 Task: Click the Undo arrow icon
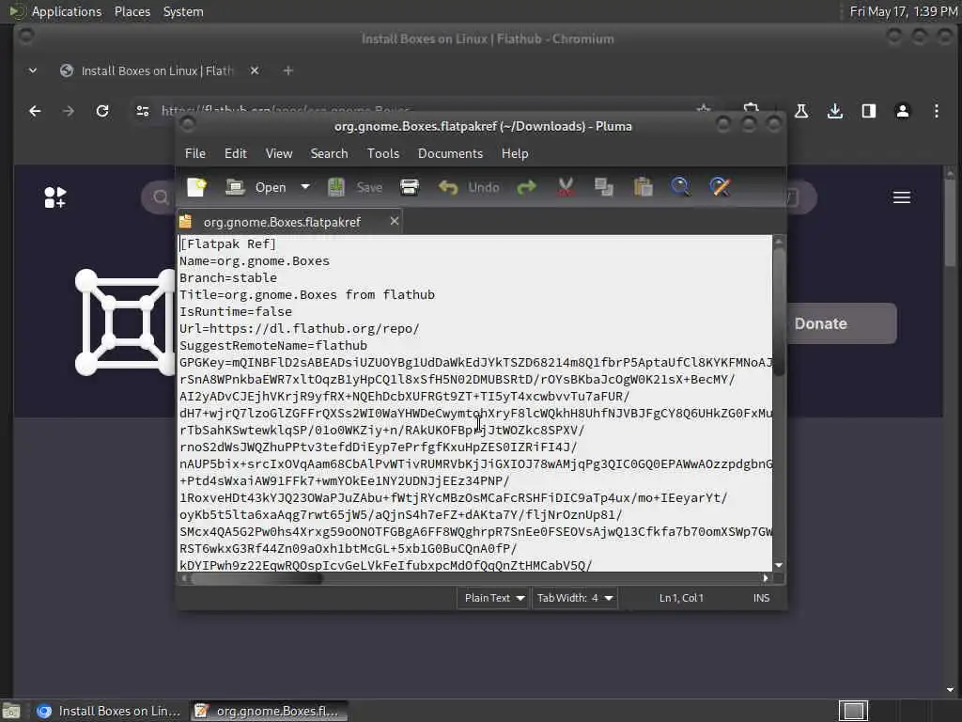coord(448,187)
